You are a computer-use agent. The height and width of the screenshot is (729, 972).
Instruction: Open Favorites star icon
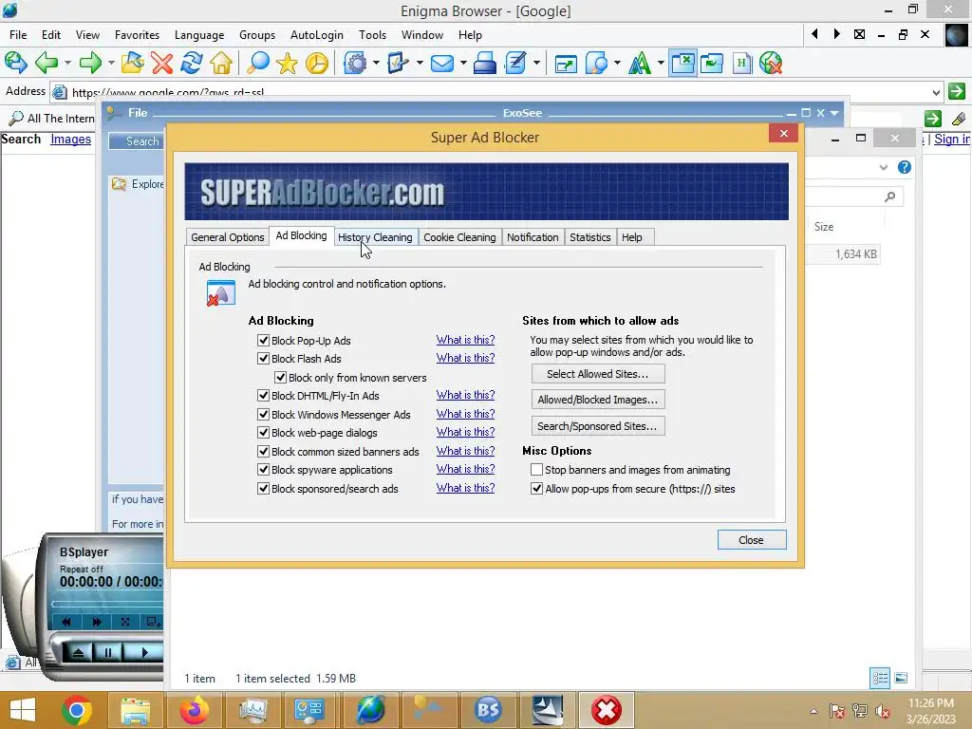(x=287, y=63)
